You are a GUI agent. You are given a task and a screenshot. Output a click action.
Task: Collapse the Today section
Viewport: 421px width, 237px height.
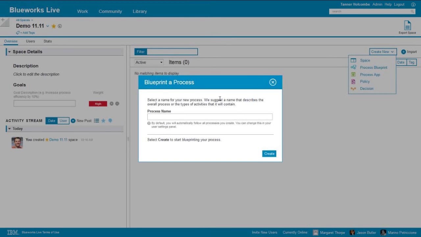pos(10,129)
